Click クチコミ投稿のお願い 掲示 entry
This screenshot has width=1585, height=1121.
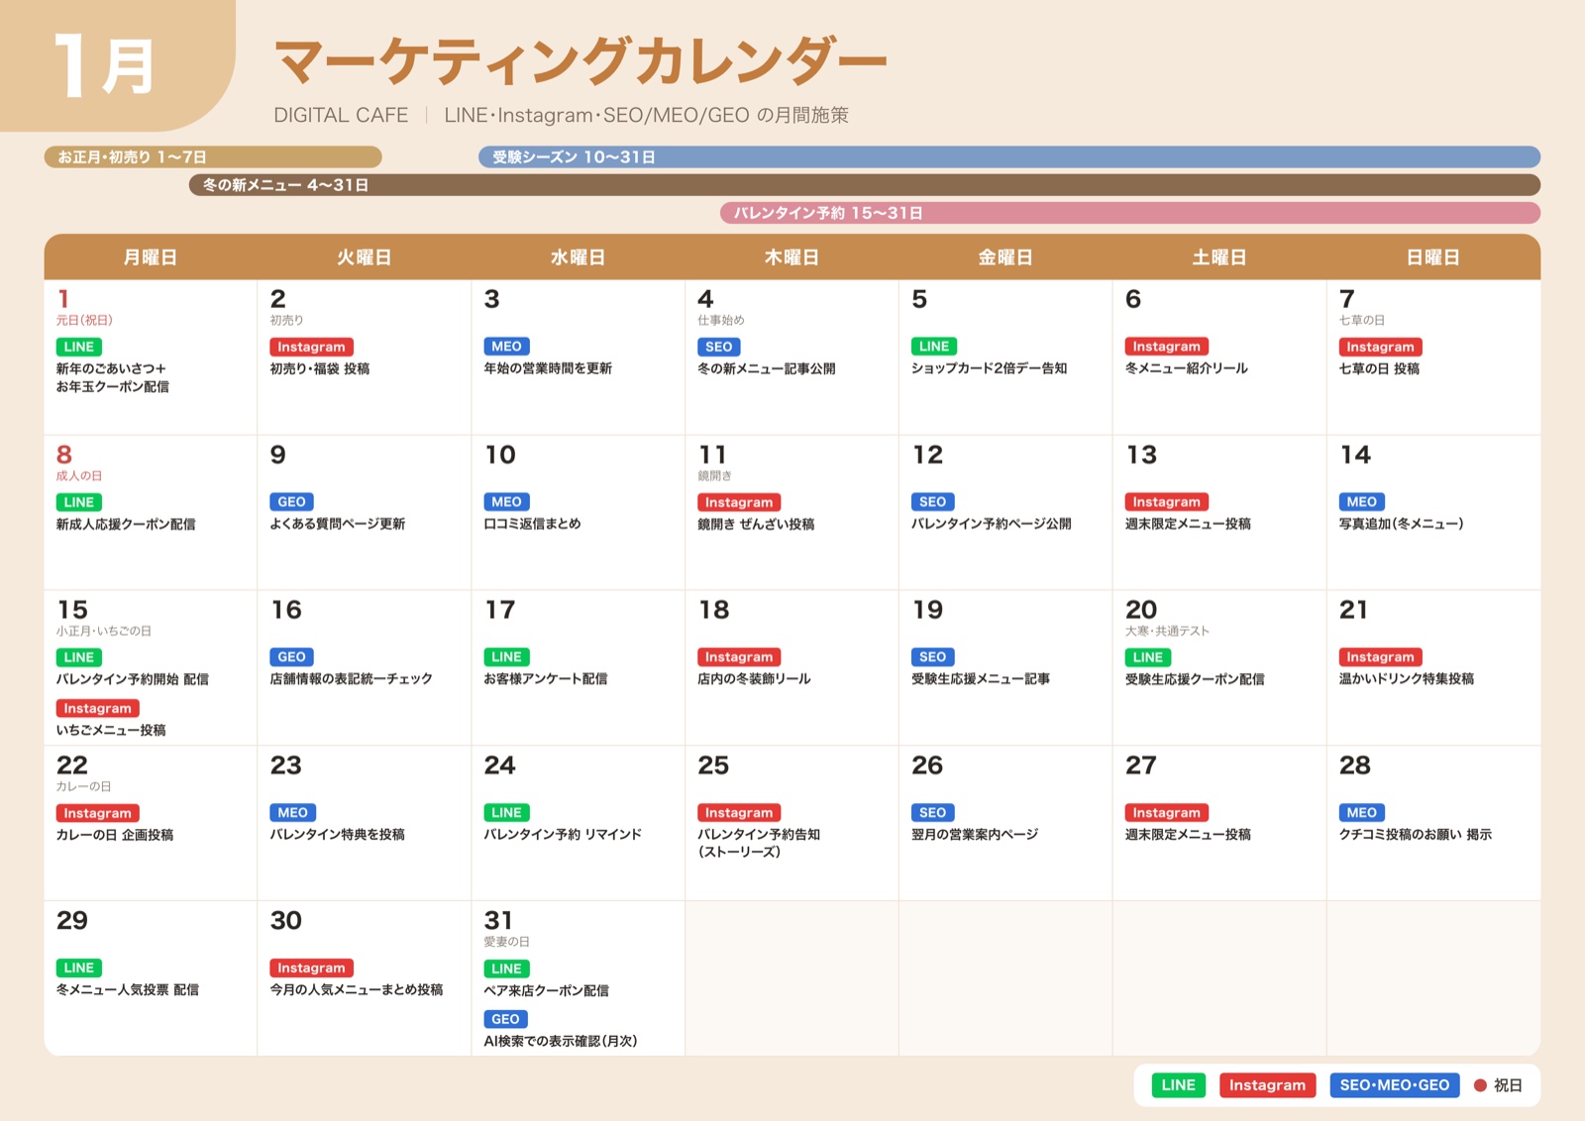coord(1416,835)
